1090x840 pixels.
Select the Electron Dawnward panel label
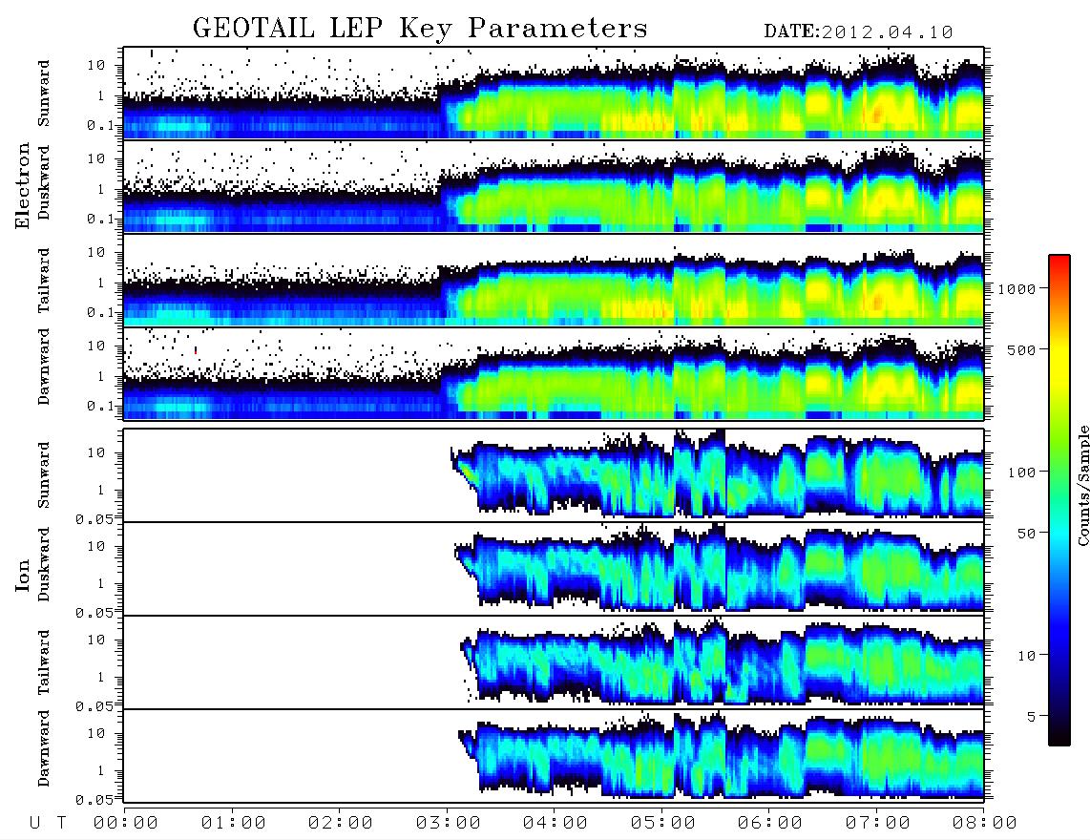click(44, 367)
